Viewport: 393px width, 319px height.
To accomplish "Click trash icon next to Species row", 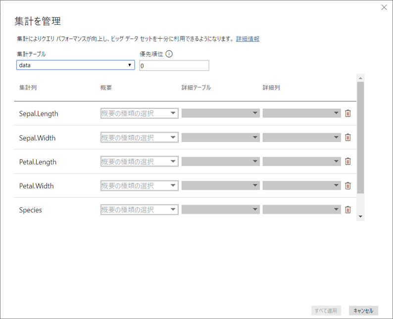I will (347, 210).
